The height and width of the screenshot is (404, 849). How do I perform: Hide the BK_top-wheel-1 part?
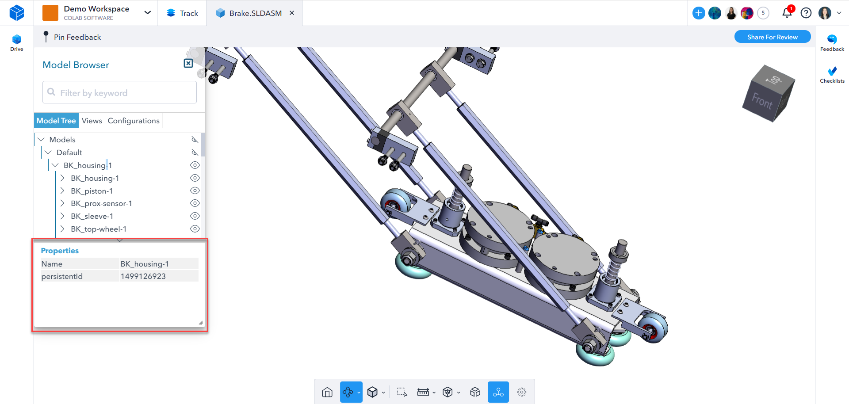(x=195, y=229)
